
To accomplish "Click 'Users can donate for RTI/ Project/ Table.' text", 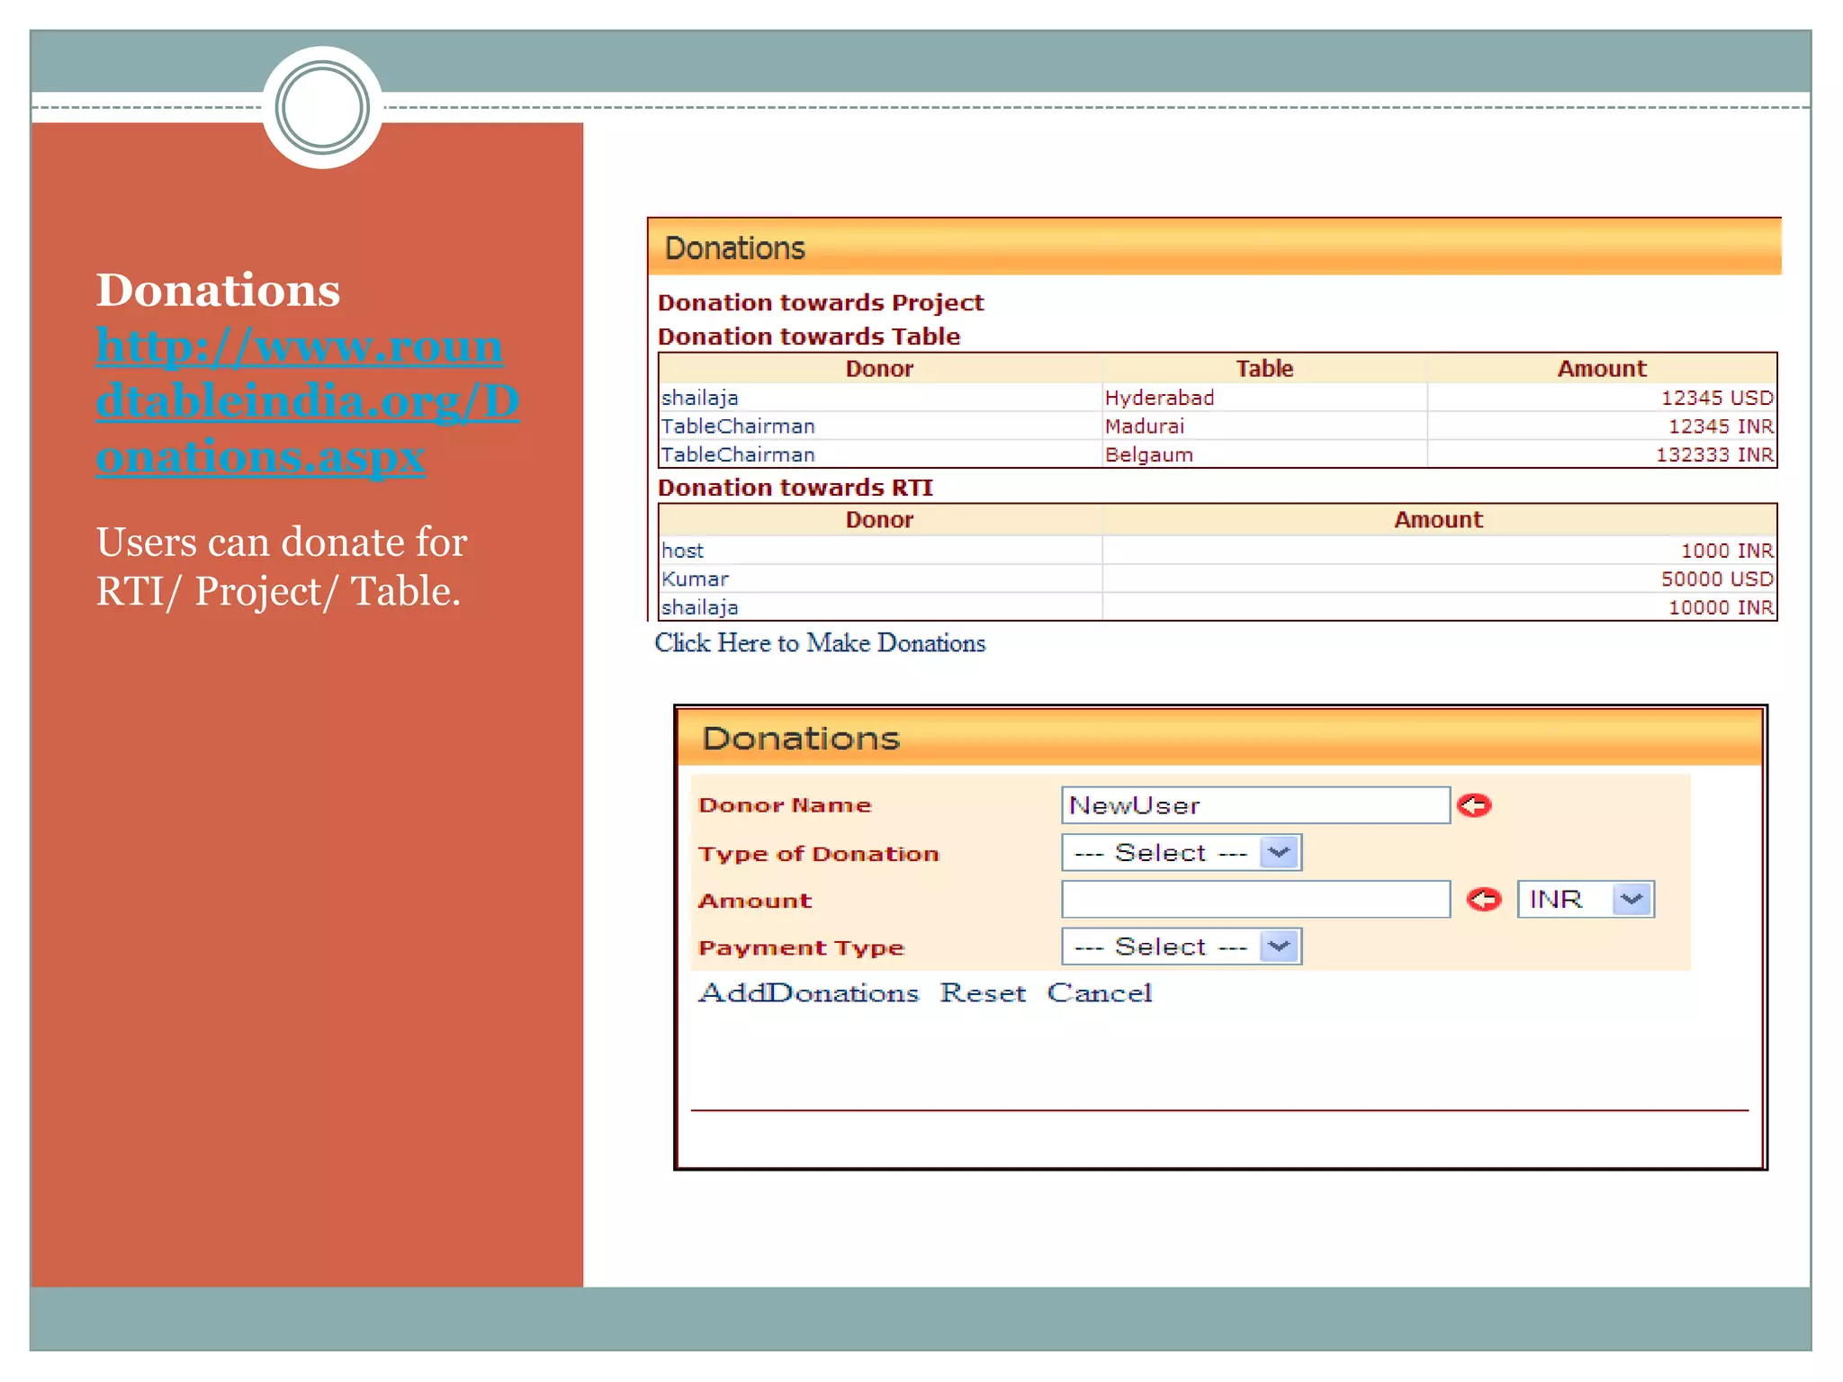I will click(282, 567).
